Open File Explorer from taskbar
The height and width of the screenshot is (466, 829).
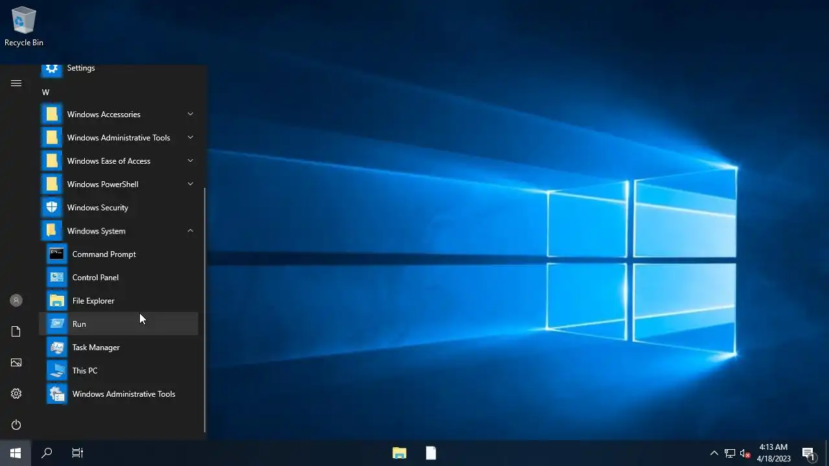coord(399,453)
